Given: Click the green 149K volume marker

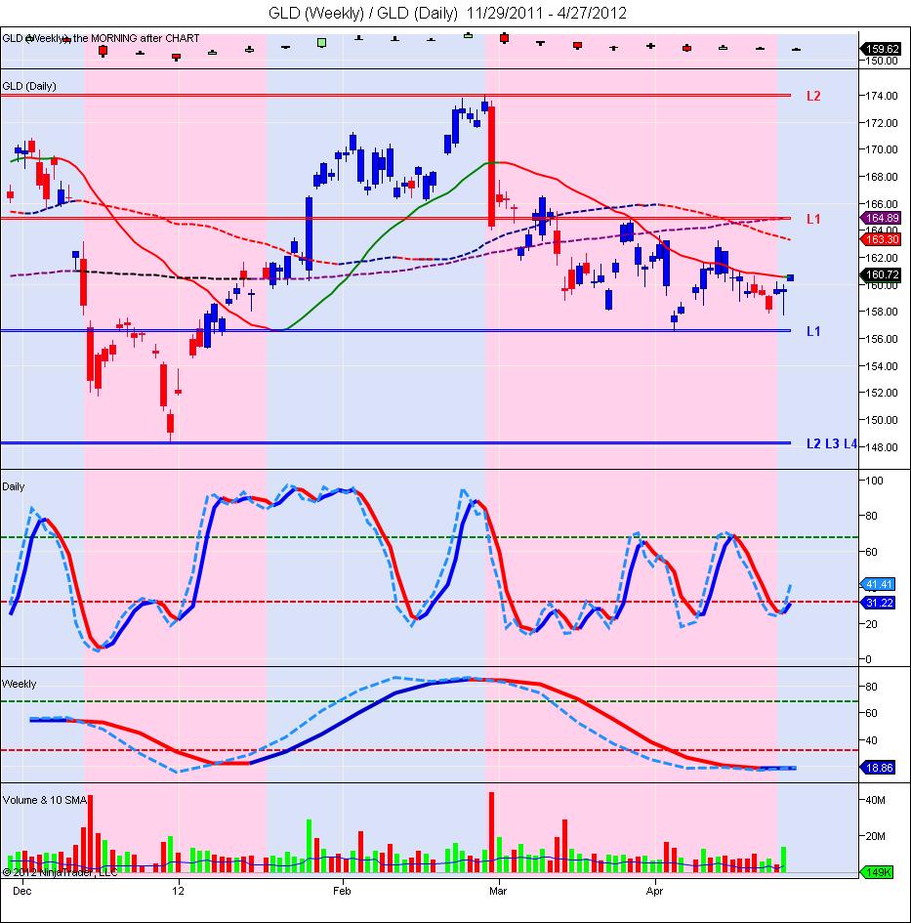Looking at the screenshot, I should (x=878, y=872).
